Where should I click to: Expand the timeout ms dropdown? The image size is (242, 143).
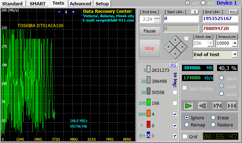(235, 43)
